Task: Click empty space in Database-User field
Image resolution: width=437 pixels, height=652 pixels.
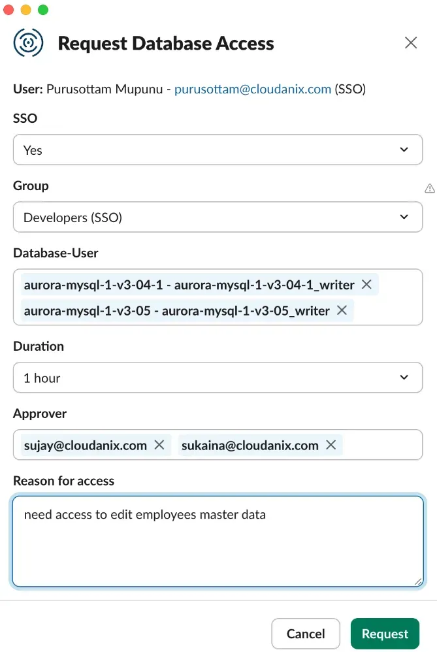Action: coord(389,310)
